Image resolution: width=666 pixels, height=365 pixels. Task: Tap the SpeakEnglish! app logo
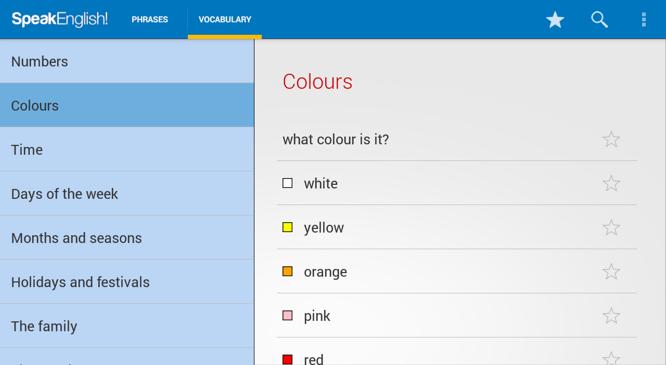point(60,20)
